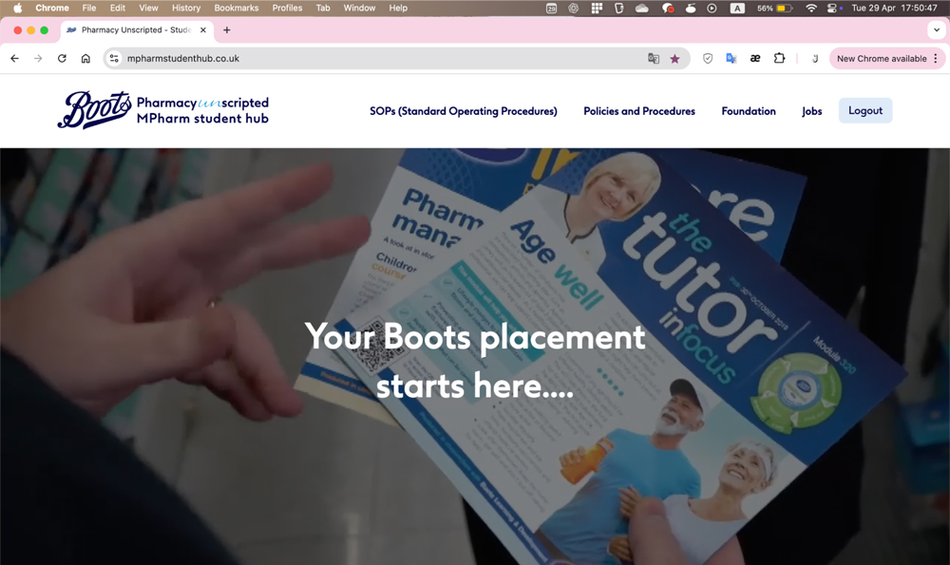Open the File menu
This screenshot has width=950, height=565.
coord(89,8)
